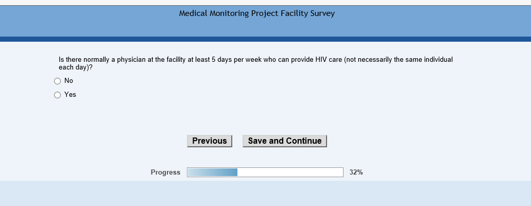This screenshot has height=206, width=531.
Task: Select the Yes radio button
Action: coord(58,95)
